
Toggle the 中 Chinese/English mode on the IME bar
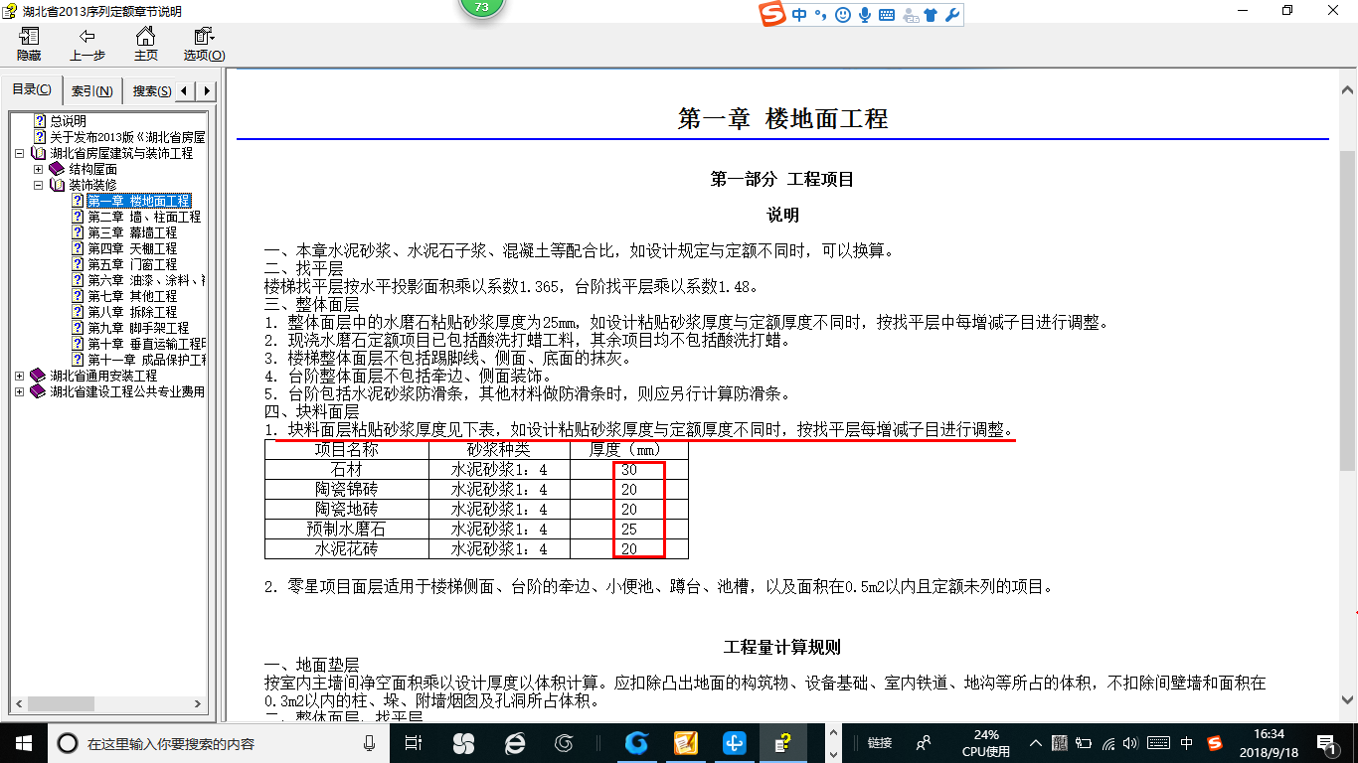pyautogui.click(x=800, y=15)
